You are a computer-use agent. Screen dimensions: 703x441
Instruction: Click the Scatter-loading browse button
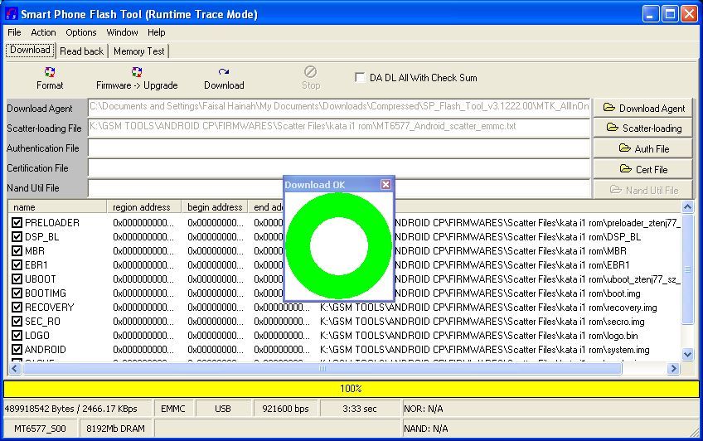[x=643, y=128]
